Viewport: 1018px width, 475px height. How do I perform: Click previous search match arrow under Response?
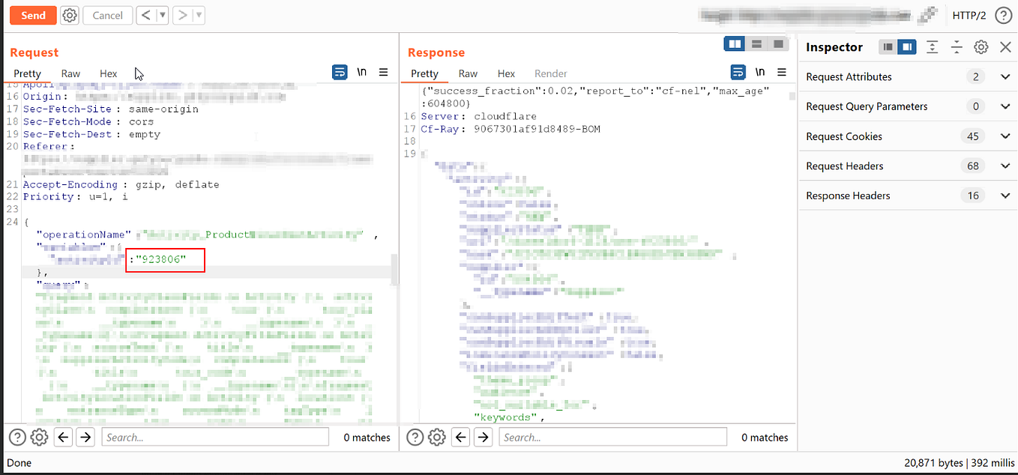460,437
